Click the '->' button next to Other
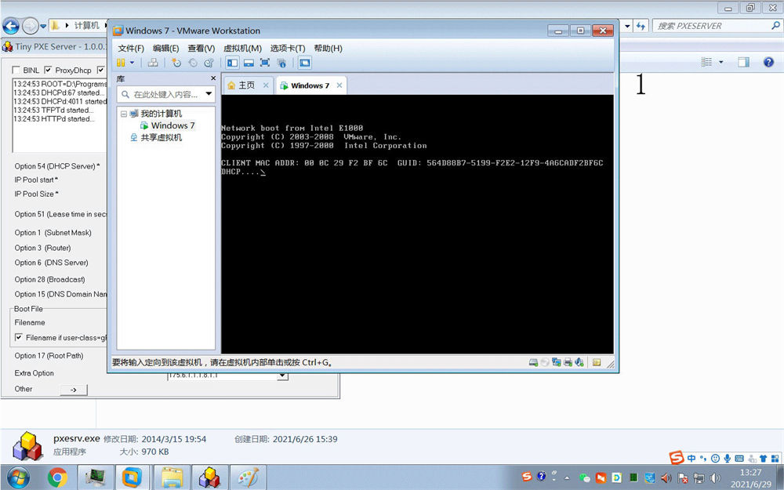The height and width of the screenshot is (490, 784). pyautogui.click(x=74, y=390)
